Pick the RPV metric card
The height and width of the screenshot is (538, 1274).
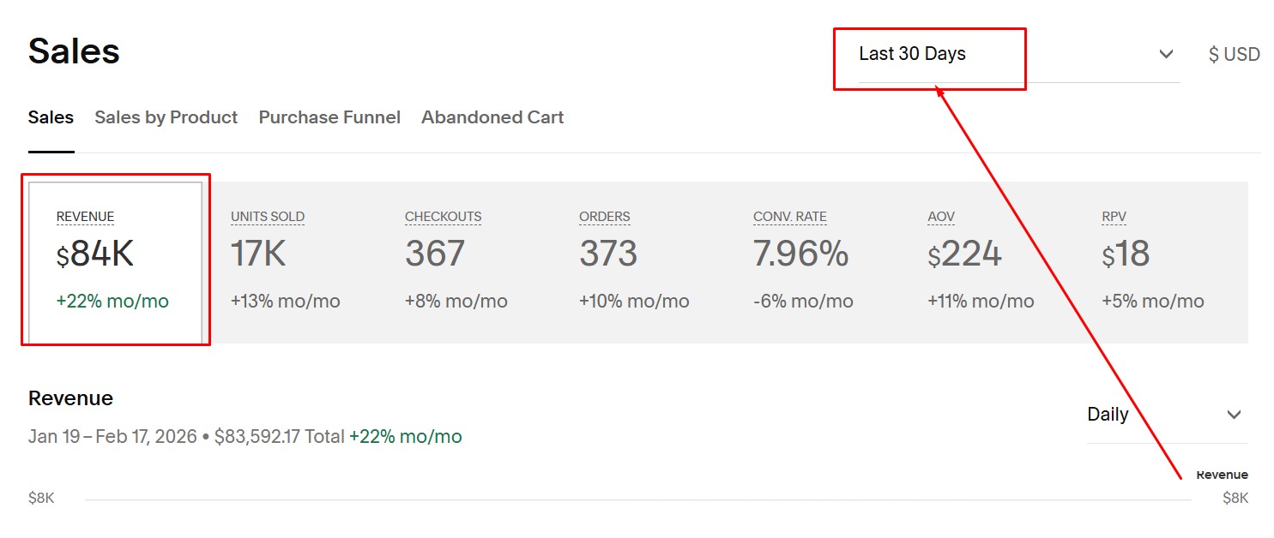[x=1161, y=261]
